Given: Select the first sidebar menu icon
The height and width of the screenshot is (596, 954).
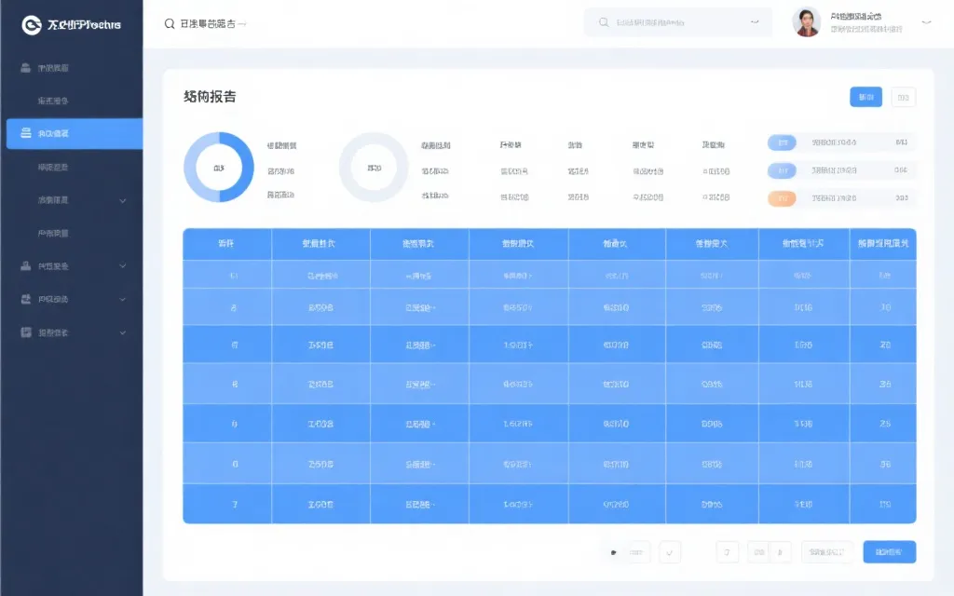Looking at the screenshot, I should point(23,66).
